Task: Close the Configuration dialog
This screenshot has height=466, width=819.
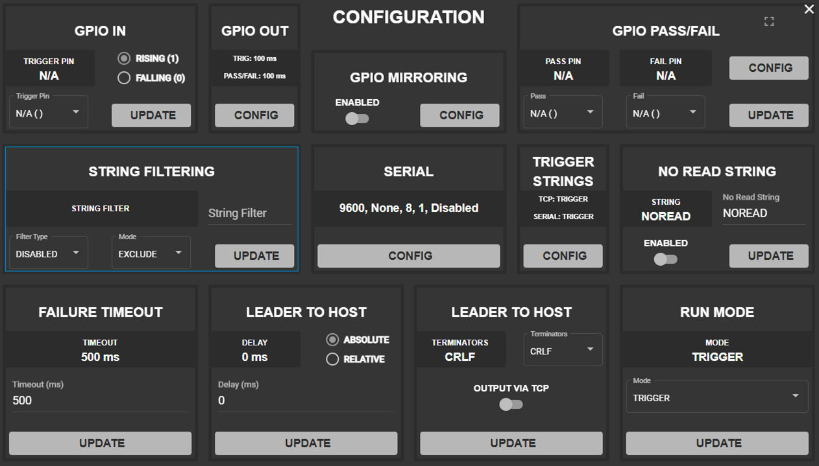Action: click(809, 9)
